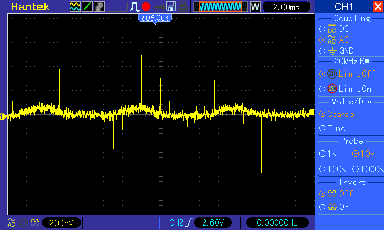Click the green diagonal line icon
Viewport: 384px width, 230px height.
tap(87, 7)
